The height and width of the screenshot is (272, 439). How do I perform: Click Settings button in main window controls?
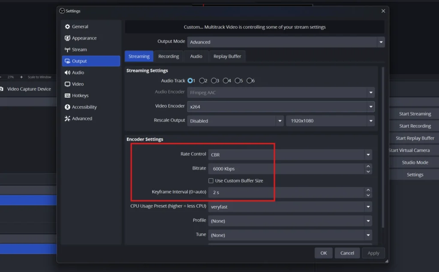[x=415, y=175]
